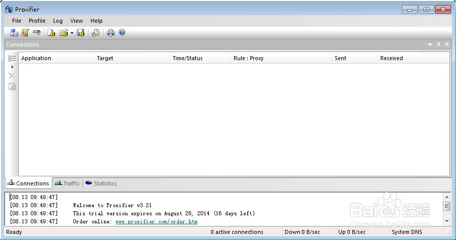Click log scrollbar down arrow
Viewport: 456px width, 240px height.
tap(447, 221)
